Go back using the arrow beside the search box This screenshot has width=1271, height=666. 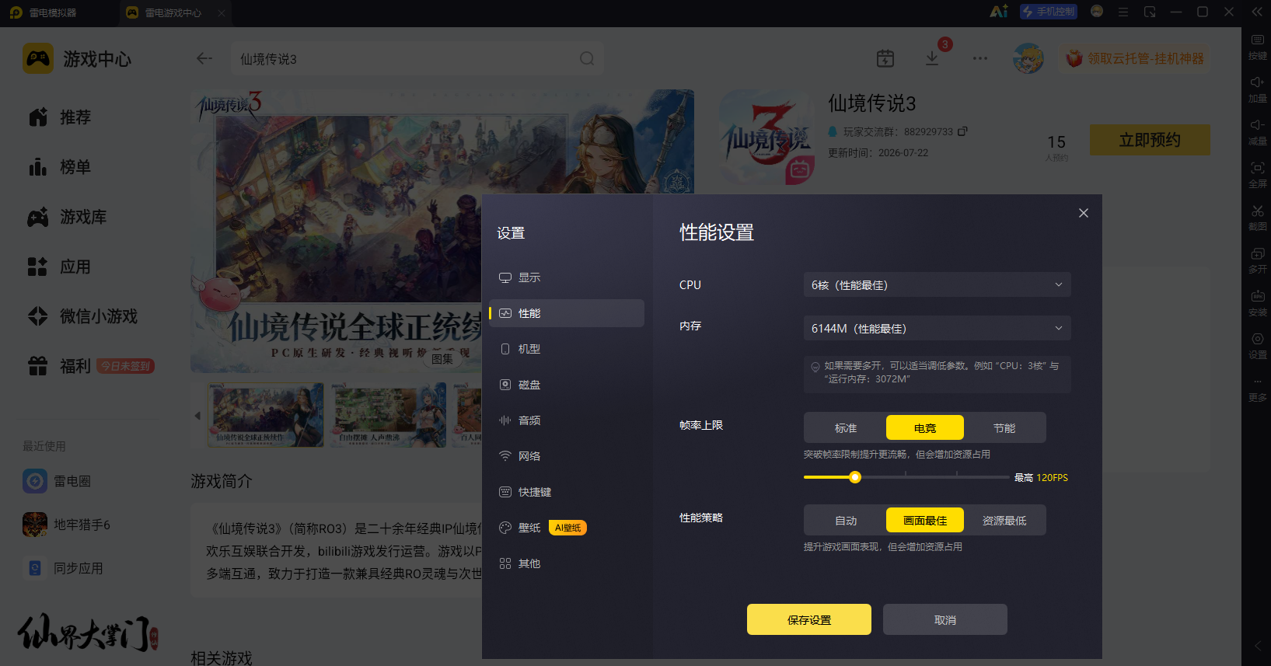click(204, 58)
